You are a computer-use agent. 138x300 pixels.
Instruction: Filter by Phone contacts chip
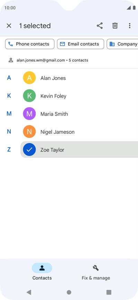pos(30,44)
